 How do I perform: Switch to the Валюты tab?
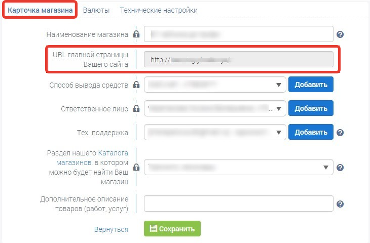coord(96,10)
